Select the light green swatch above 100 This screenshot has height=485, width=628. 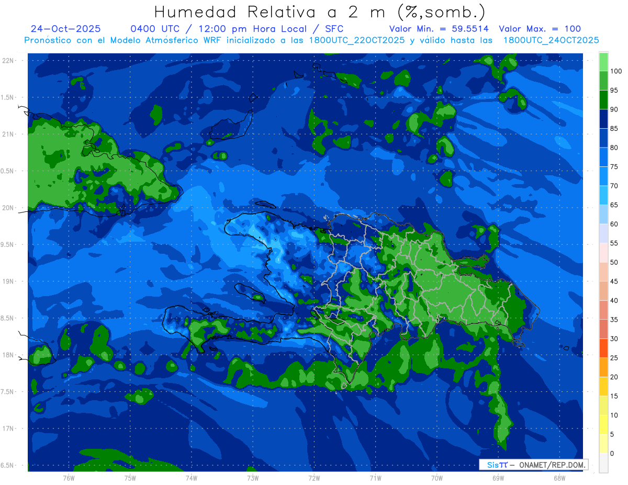603,62
